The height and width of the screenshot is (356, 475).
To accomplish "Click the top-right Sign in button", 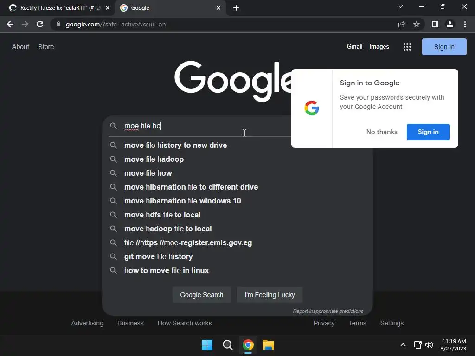I will pos(444,47).
